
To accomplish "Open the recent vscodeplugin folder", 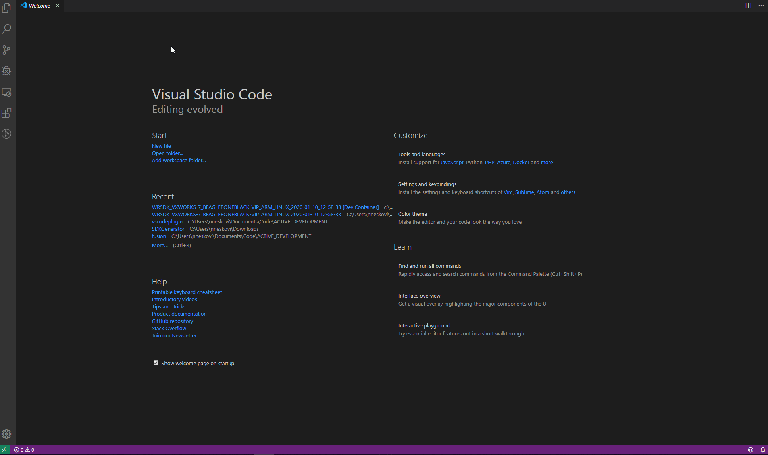I will tap(167, 221).
